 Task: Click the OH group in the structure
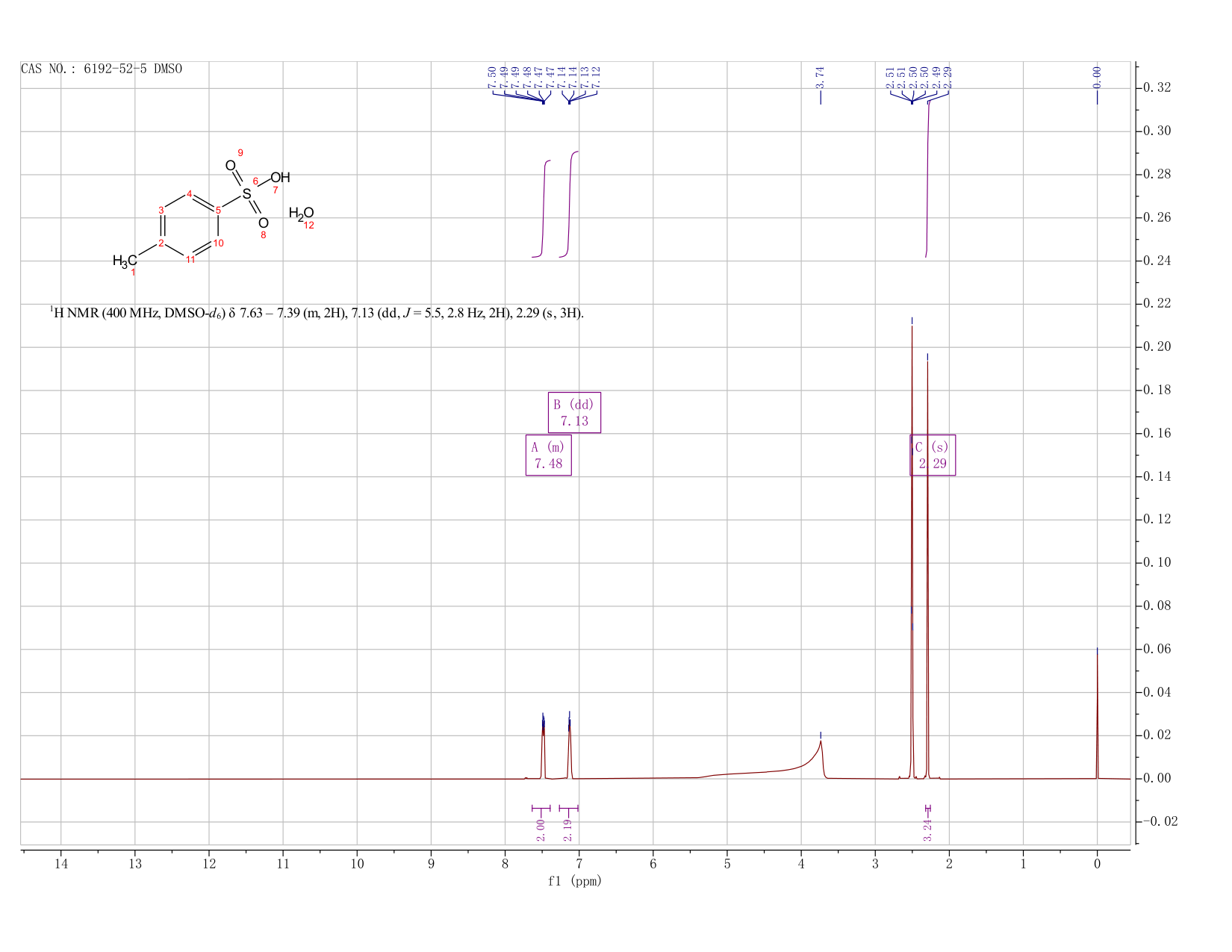[x=280, y=178]
